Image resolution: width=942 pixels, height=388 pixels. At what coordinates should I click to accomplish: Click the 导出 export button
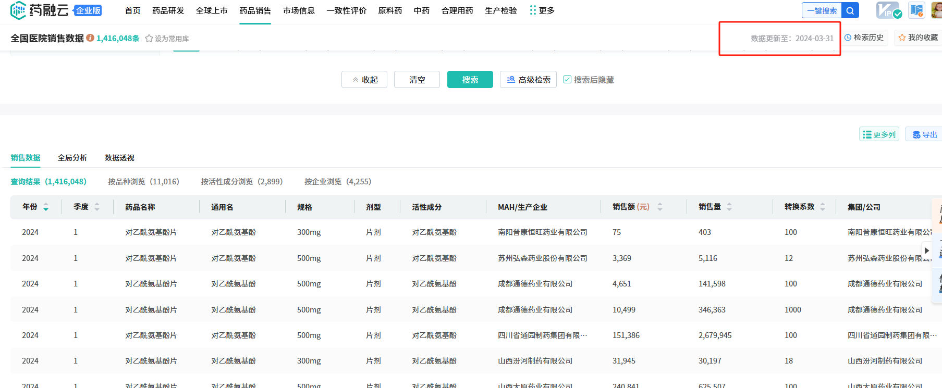(924, 134)
